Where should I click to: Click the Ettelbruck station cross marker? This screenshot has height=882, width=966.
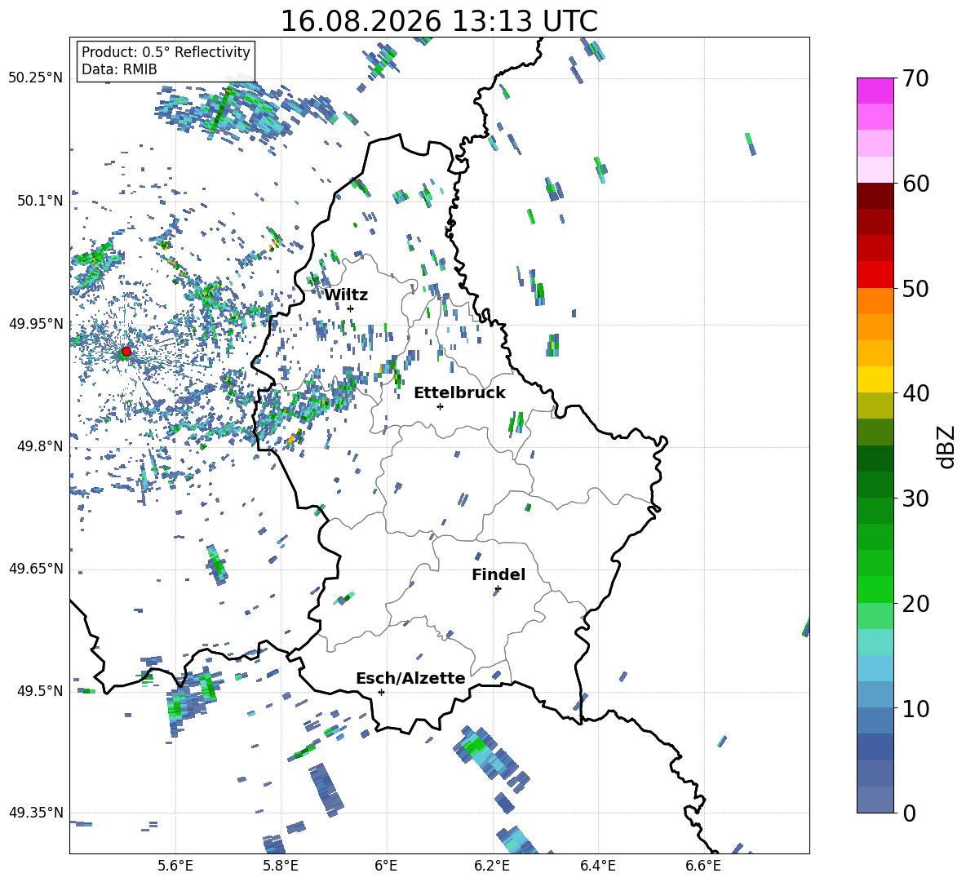tap(440, 406)
